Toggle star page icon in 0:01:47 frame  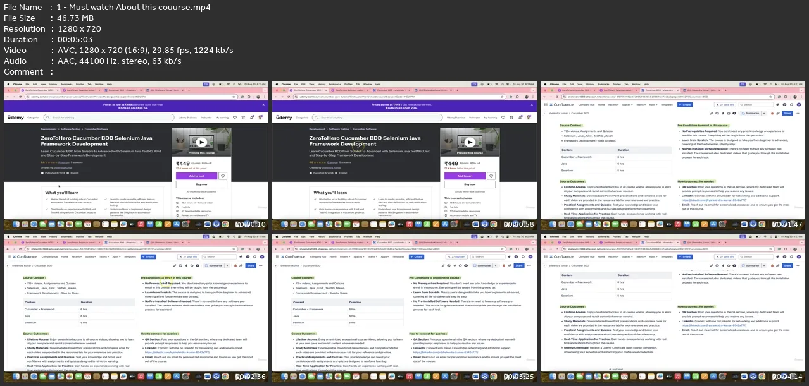[729, 113]
